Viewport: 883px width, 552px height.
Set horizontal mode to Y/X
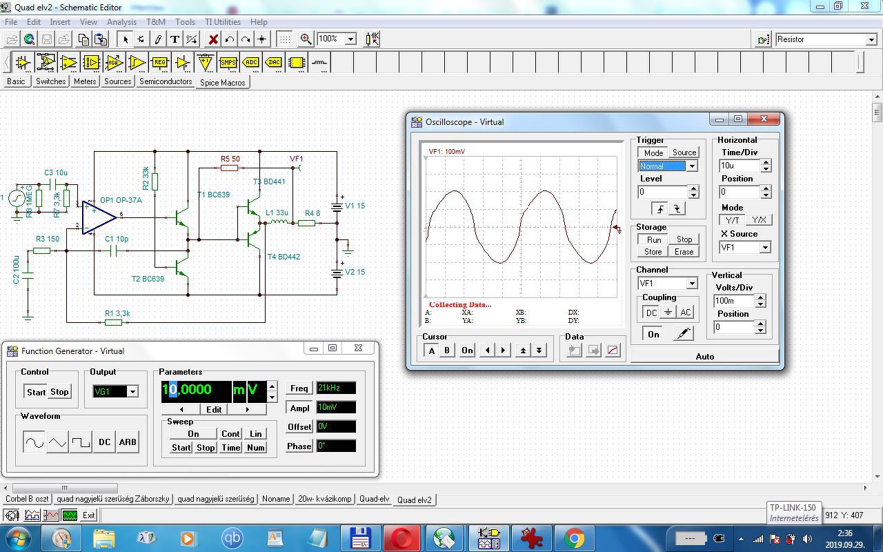[x=759, y=220]
